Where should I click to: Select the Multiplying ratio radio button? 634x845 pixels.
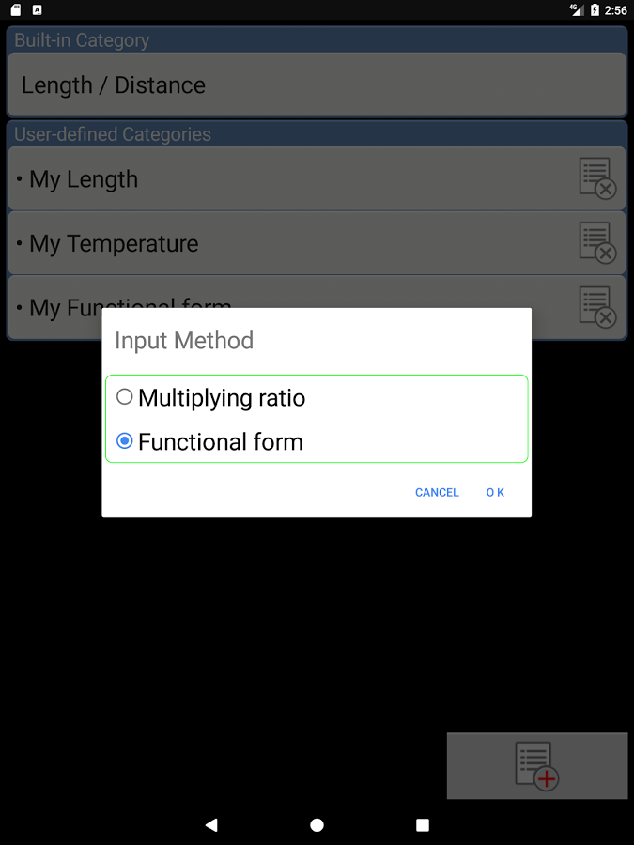click(x=125, y=396)
